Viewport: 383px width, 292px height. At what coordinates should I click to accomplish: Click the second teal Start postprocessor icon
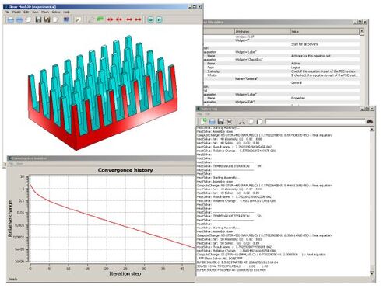pos(160,19)
